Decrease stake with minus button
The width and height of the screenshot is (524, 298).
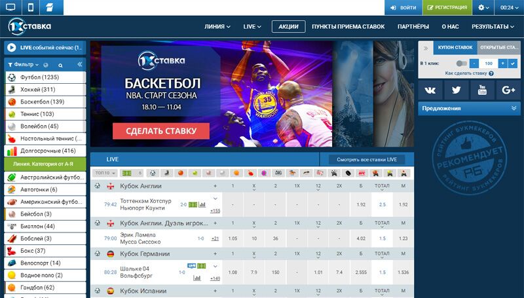coord(474,64)
